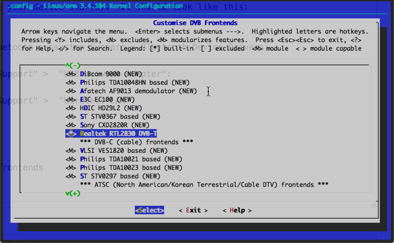Image resolution: width=394 pixels, height=243 pixels.
Task: Toggle <M> marker for HDIC HD29L2
Action: point(71,108)
